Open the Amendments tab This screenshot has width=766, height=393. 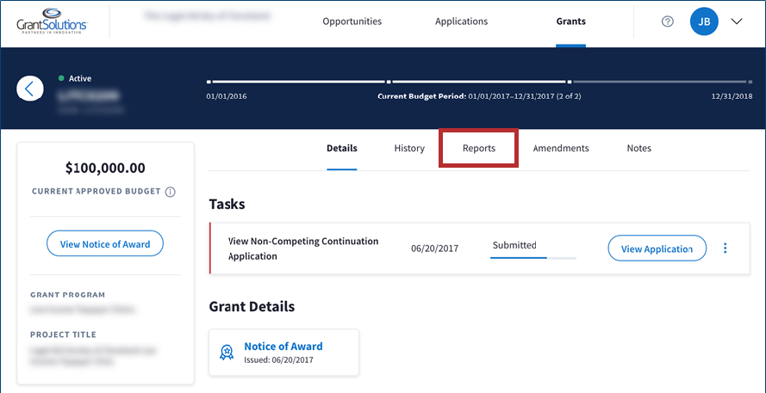tap(561, 148)
